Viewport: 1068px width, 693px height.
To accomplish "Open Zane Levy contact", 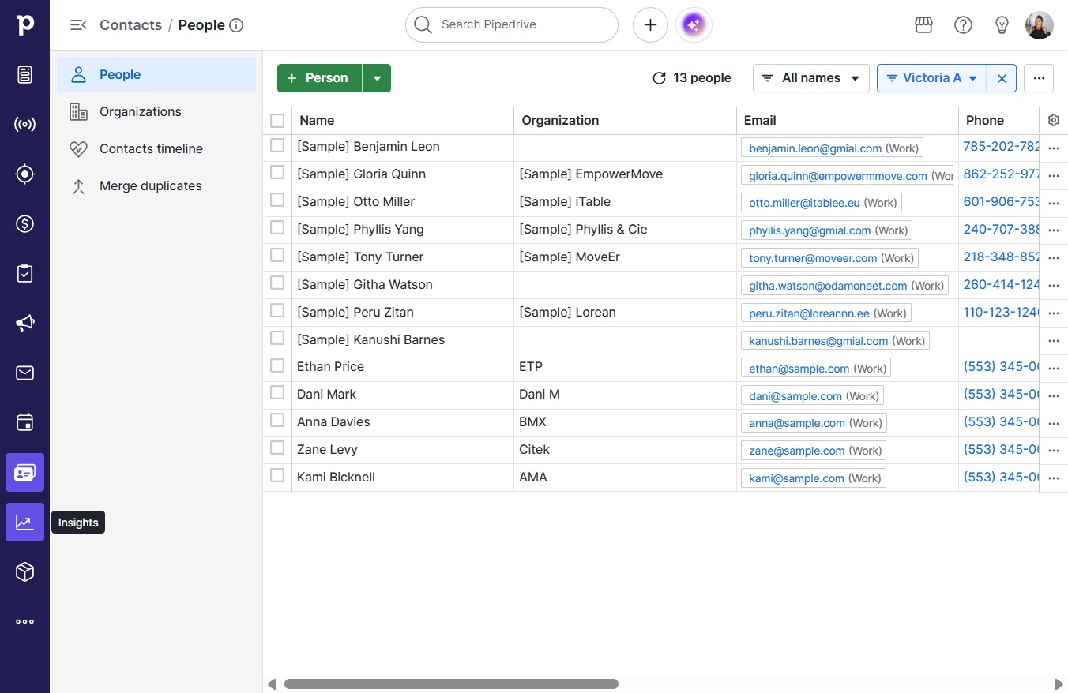I will [x=327, y=450].
